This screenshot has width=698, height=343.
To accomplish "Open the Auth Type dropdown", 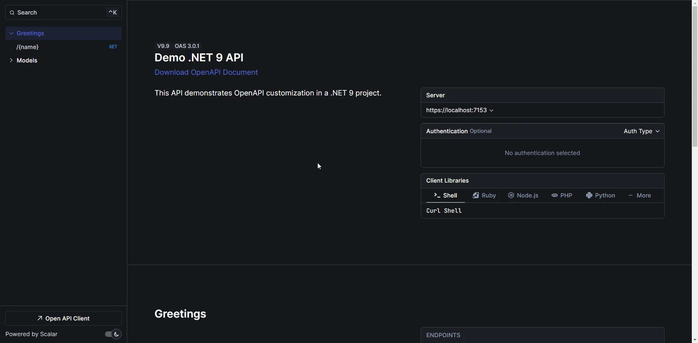I will [641, 131].
